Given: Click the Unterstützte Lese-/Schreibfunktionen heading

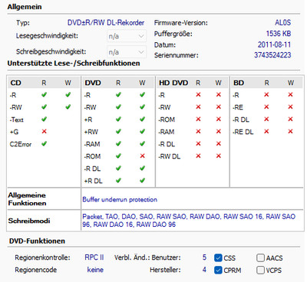Looking at the screenshot, I should tap(74, 63).
